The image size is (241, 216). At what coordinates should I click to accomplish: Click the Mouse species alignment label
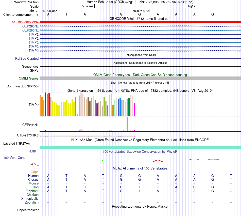tap(33, 183)
